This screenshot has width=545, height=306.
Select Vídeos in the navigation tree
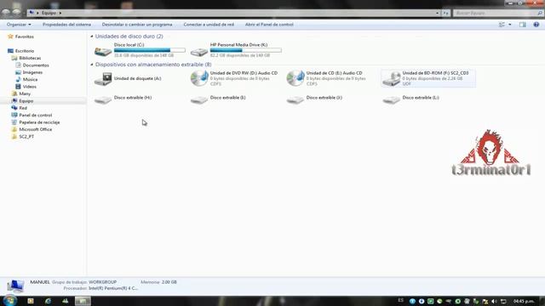pyautogui.click(x=30, y=87)
